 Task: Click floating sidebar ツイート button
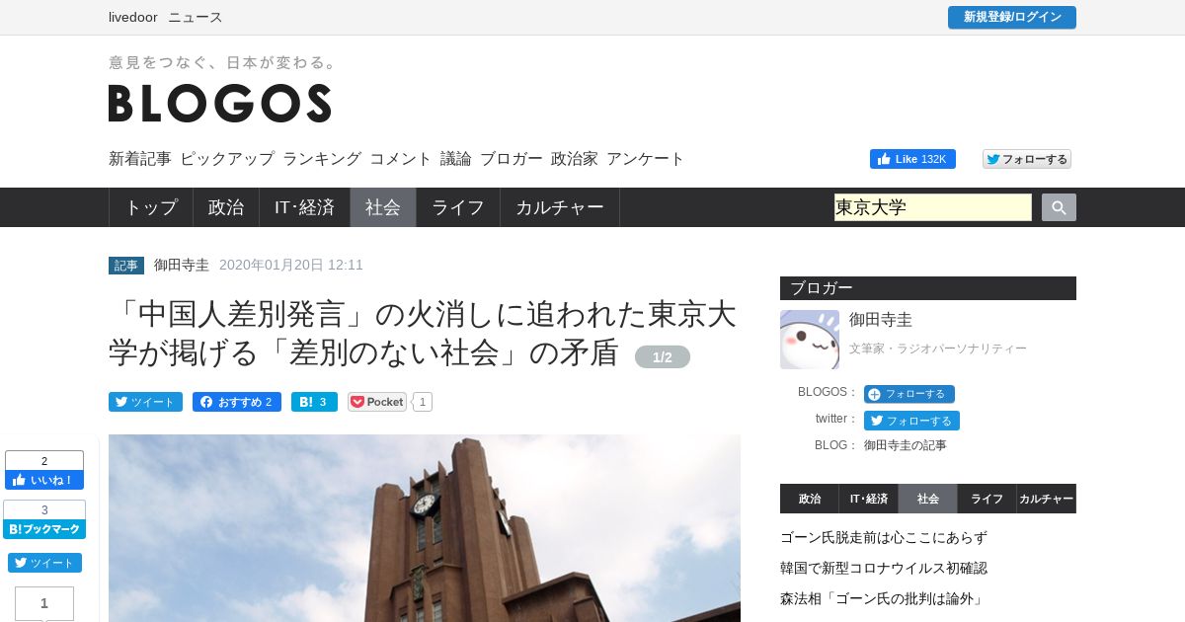[x=44, y=563]
